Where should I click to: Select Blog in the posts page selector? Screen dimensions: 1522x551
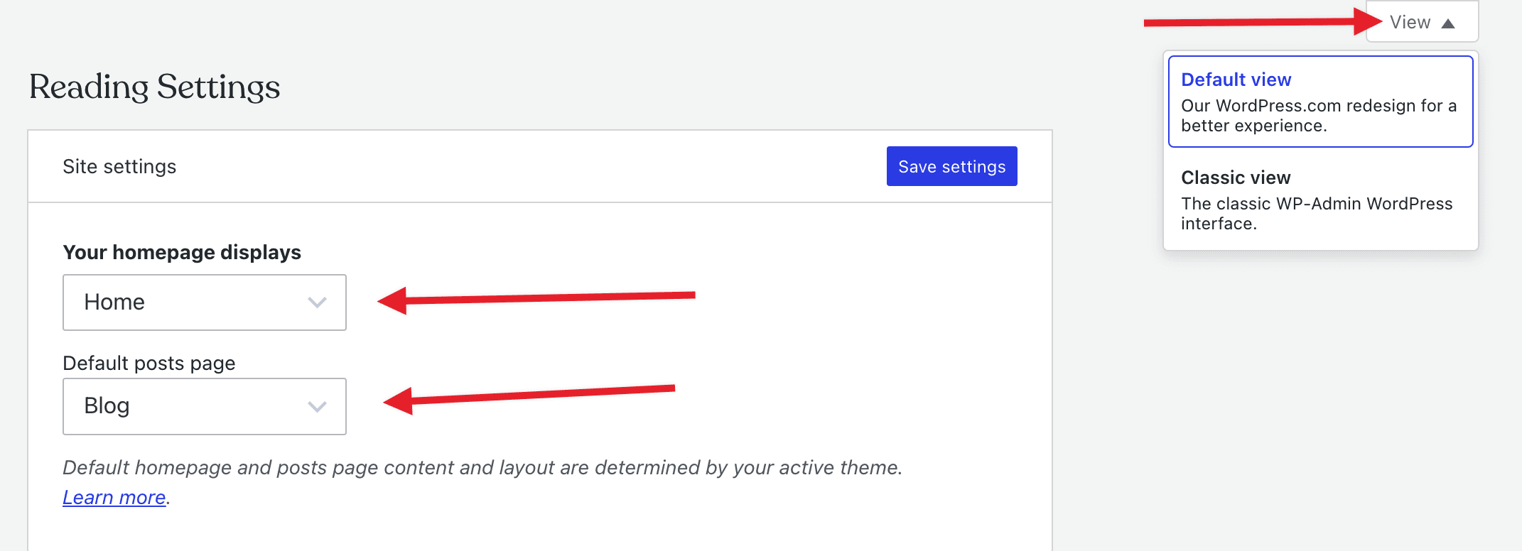[x=205, y=407]
